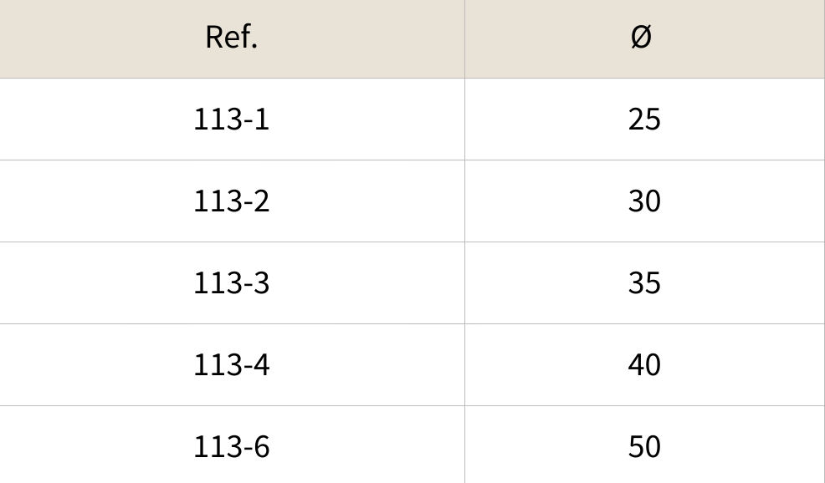This screenshot has height=483, width=825.
Task: Select the 113-4 reference cell
Action: (x=231, y=365)
